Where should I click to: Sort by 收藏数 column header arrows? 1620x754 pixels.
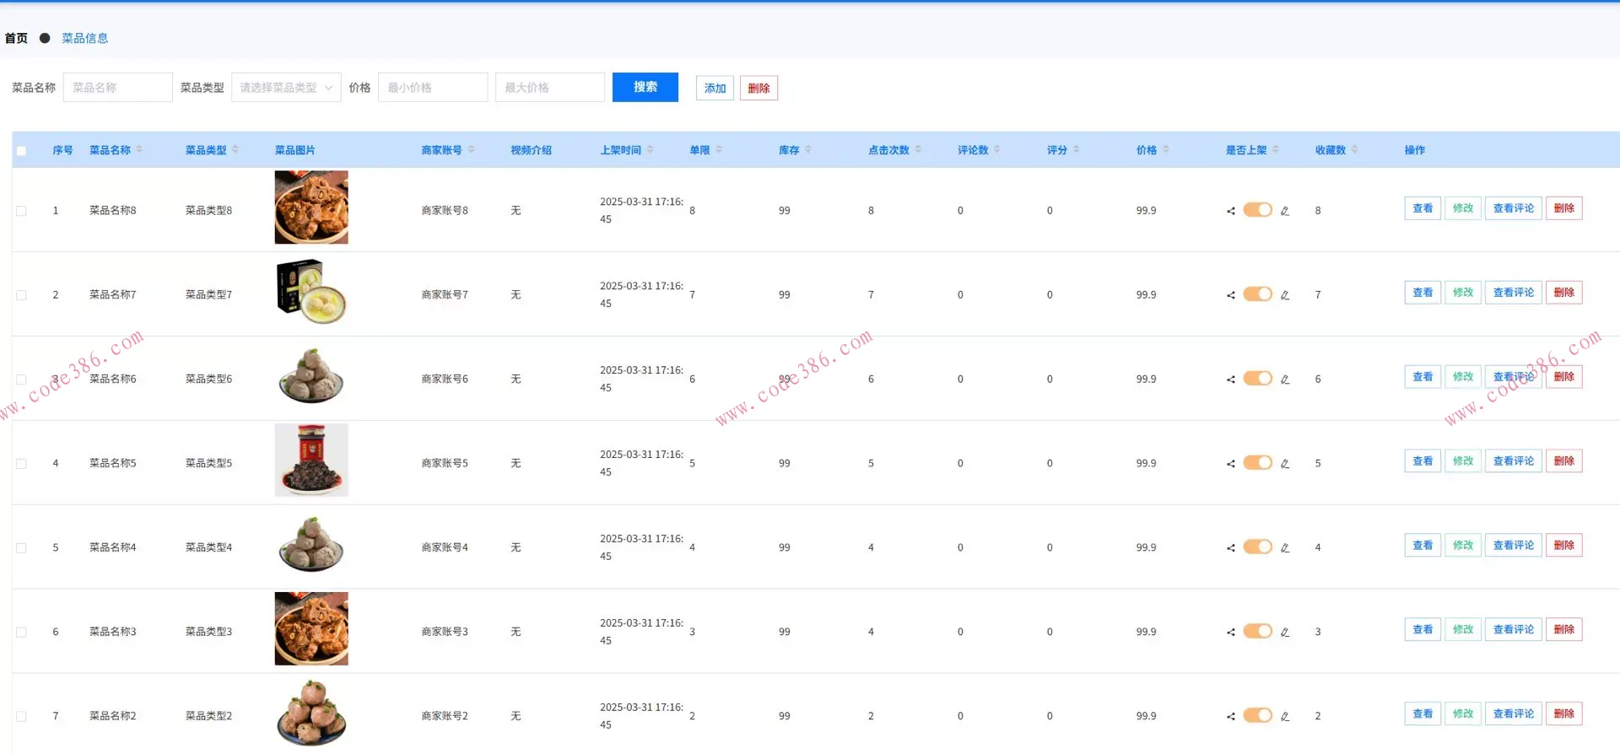pyautogui.click(x=1354, y=150)
